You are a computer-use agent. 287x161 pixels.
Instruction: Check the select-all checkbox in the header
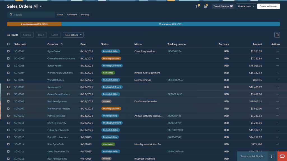(x=8, y=44)
